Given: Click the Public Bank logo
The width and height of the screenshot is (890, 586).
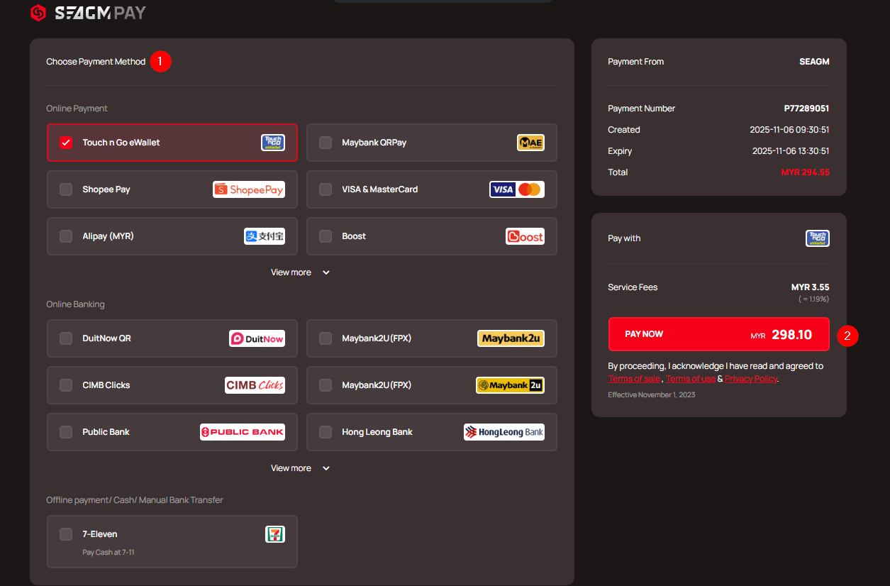Looking at the screenshot, I should coord(243,432).
